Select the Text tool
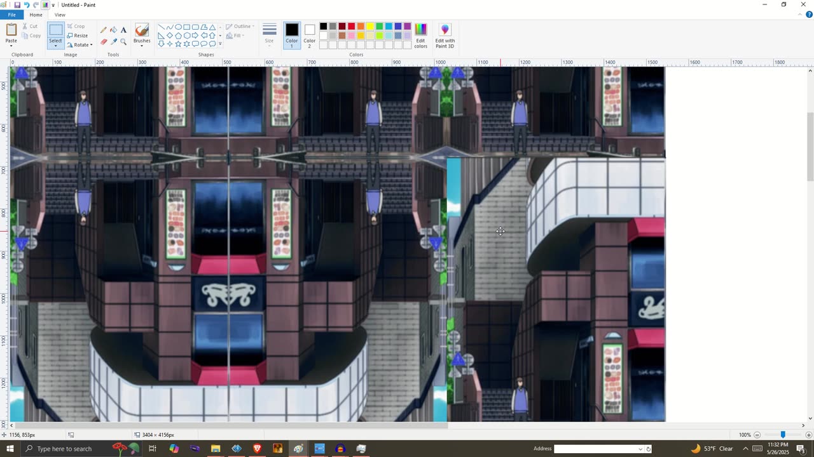The height and width of the screenshot is (457, 814). [x=123, y=30]
